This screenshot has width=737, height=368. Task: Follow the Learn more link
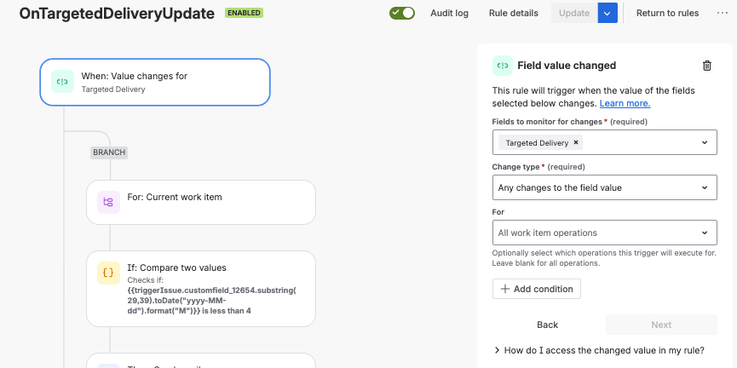pyautogui.click(x=625, y=103)
